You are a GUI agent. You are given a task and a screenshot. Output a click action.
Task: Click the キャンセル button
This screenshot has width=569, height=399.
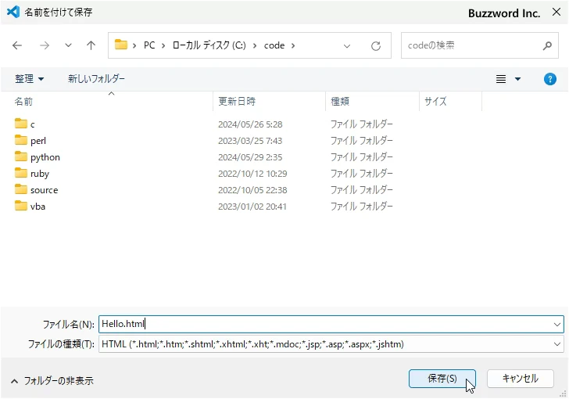point(520,379)
